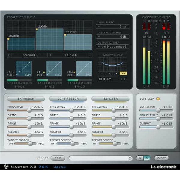Solo Band 3
Image resolution: width=180 pixels, height=180 pixels.
[88, 75]
